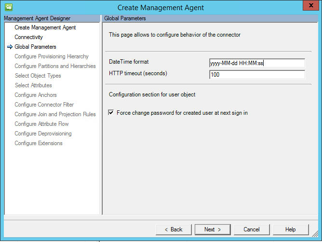Click the Back button
The image size is (322, 242).
[x=174, y=229]
